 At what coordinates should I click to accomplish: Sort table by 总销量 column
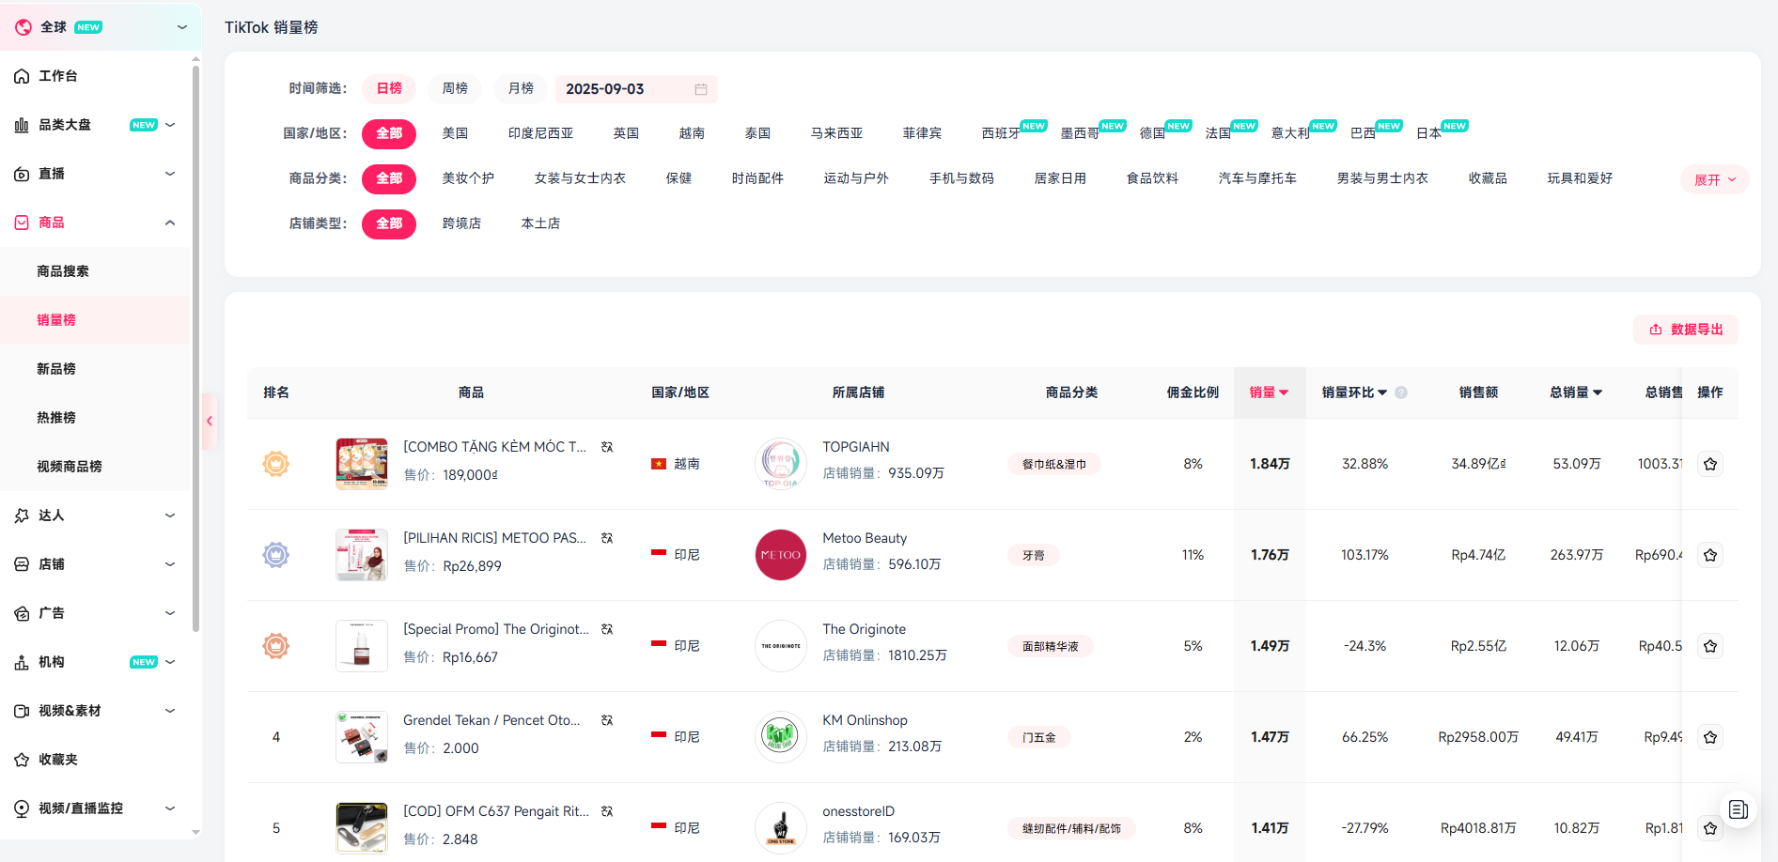click(x=1576, y=393)
